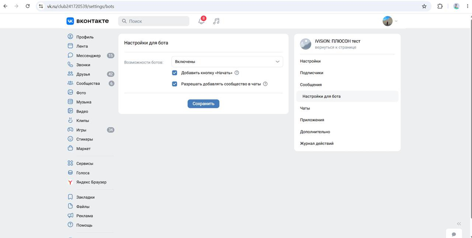Open the Games controller icon

(x=70, y=130)
